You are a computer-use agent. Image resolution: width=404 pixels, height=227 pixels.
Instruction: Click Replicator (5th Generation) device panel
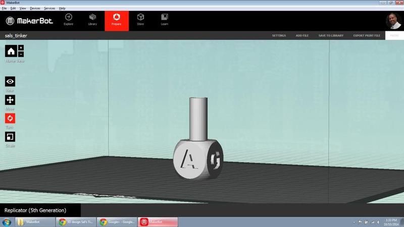(40, 210)
